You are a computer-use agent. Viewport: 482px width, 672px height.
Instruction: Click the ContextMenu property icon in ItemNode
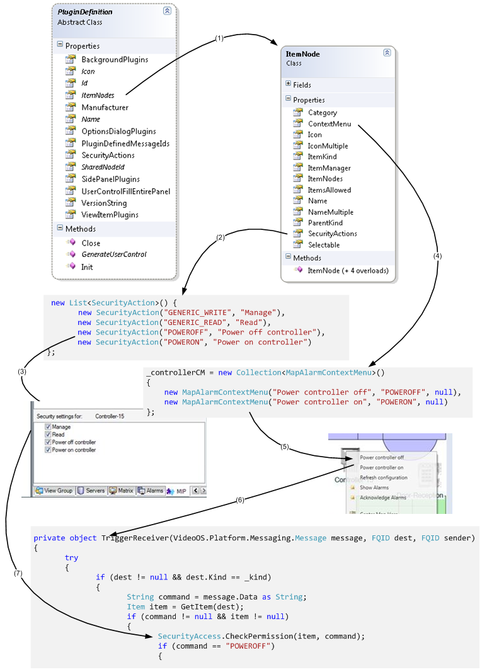[298, 124]
